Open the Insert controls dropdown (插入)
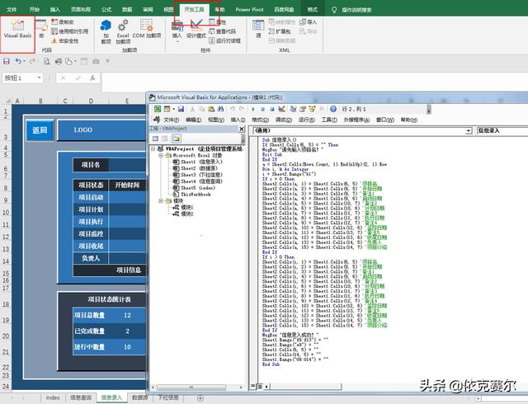This screenshot has width=528, height=404. pyautogui.click(x=177, y=31)
